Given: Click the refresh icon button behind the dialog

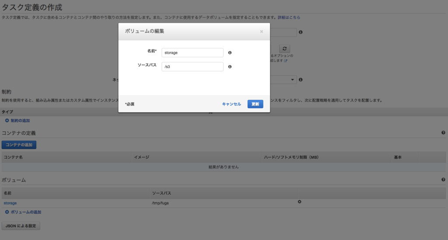Looking at the screenshot, I should pos(284,49).
